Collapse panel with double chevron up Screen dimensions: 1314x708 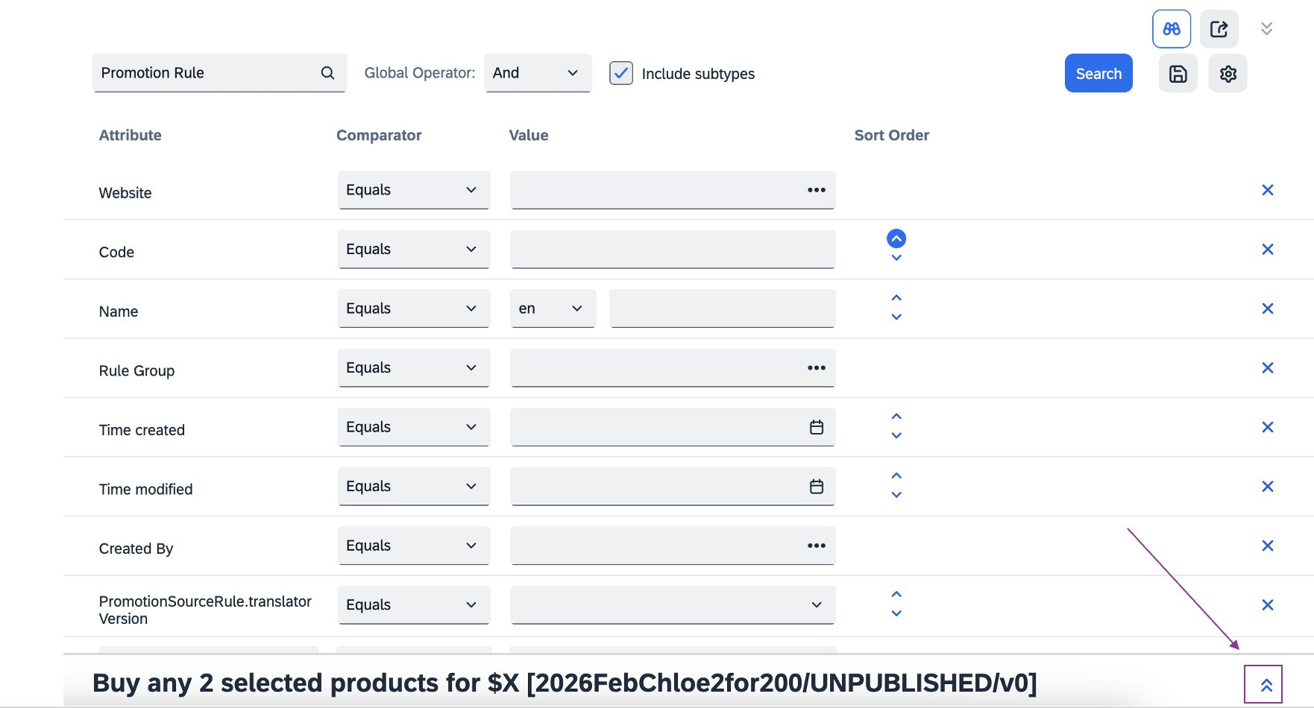tap(1266, 685)
